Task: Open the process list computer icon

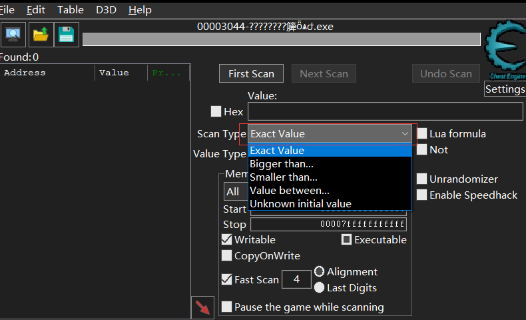Action: [13, 34]
